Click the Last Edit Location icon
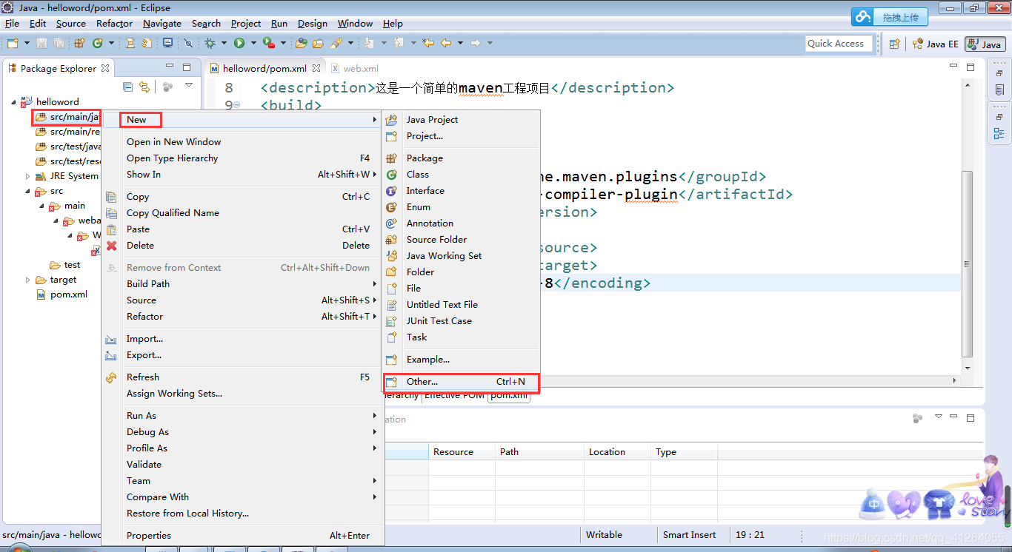The image size is (1012, 552). (x=428, y=44)
